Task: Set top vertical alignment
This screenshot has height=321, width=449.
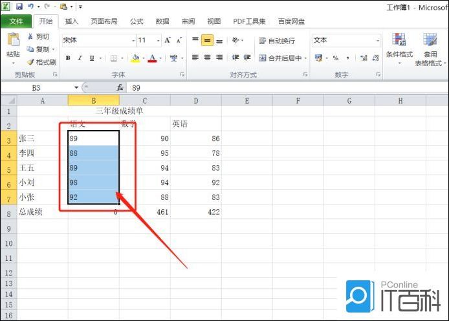Action: [195, 40]
